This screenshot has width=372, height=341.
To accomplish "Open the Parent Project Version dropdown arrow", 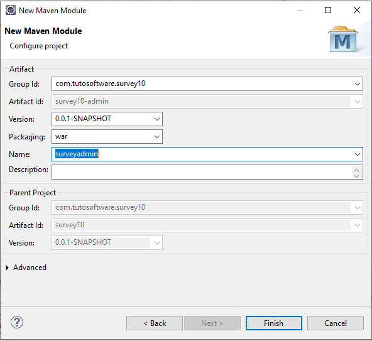I will coord(157,243).
